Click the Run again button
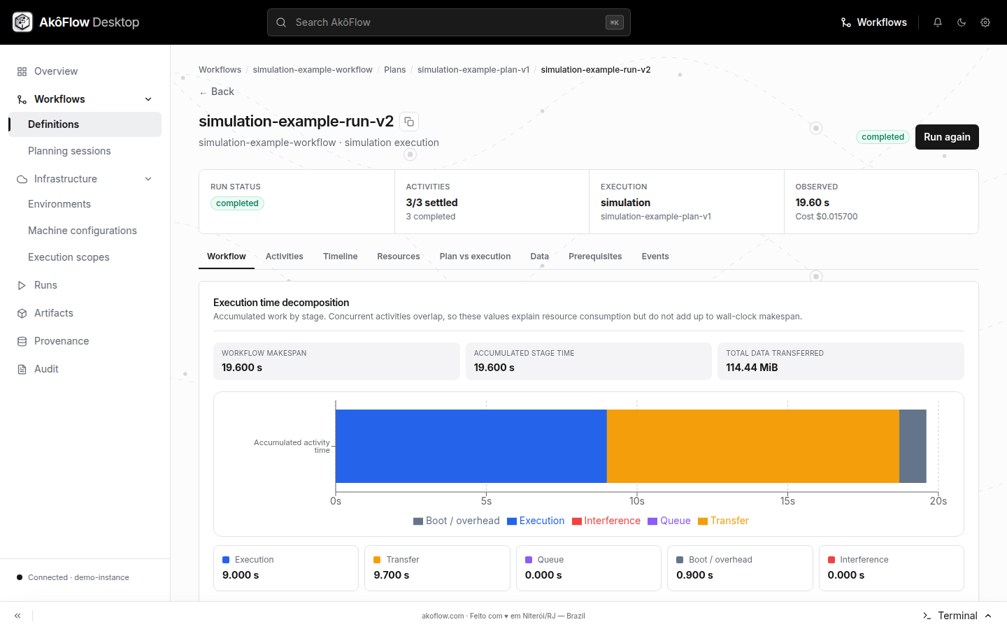Viewport: 1007px width, 629px height. 947,137
